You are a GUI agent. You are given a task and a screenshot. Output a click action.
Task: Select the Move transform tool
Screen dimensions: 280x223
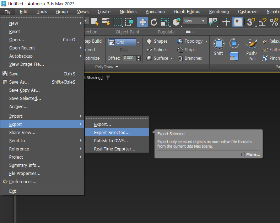(142, 22)
